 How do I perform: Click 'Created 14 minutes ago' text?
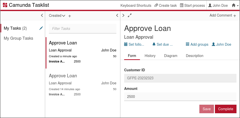(64, 89)
